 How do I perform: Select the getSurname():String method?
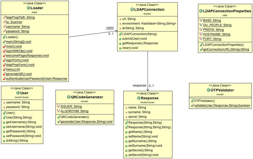point(142,141)
